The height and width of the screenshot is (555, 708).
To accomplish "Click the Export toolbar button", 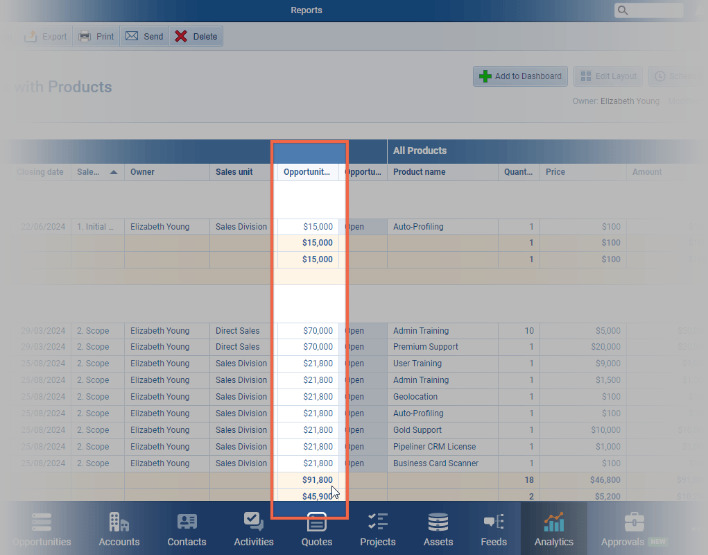I will pyautogui.click(x=46, y=37).
